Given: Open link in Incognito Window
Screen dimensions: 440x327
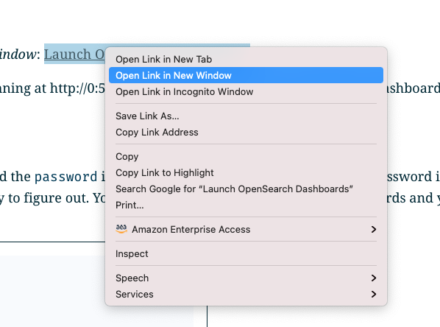Looking at the screenshot, I should click(246, 91).
